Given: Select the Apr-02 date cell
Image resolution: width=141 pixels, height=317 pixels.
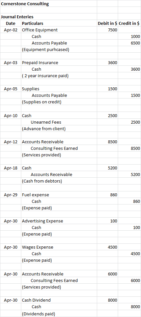Looking at the screenshot, I should (11, 30).
